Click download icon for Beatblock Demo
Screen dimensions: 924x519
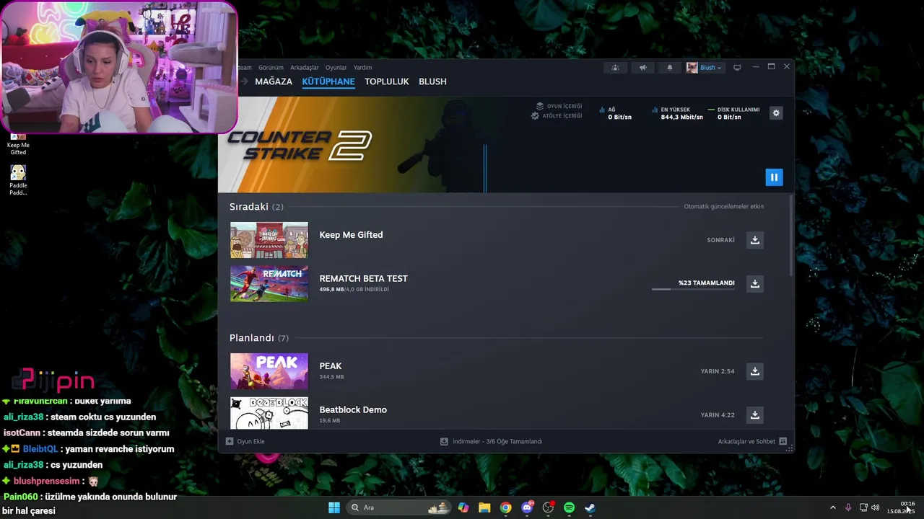coord(755,414)
